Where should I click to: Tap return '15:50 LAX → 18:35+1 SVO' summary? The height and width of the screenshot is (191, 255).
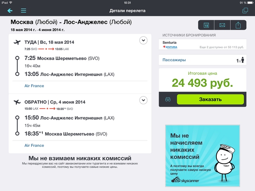pyautogui.click(x=49, y=109)
